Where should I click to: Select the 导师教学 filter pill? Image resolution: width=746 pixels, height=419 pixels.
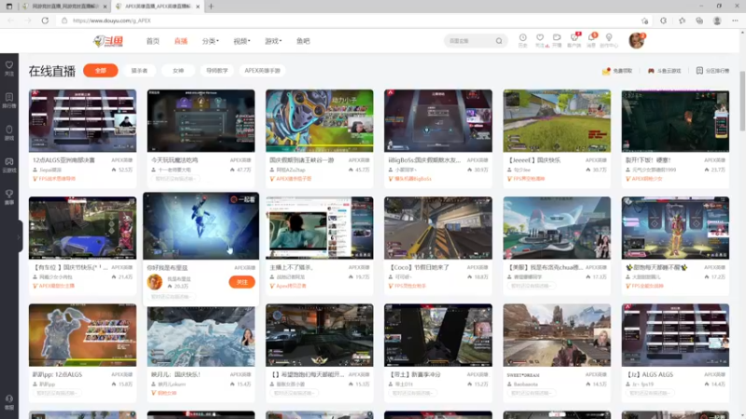(217, 71)
